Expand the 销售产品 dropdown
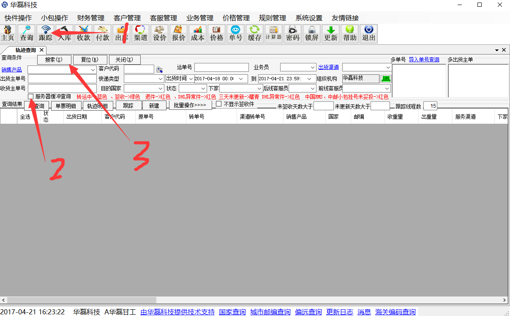510x316 pixels. pos(93,69)
